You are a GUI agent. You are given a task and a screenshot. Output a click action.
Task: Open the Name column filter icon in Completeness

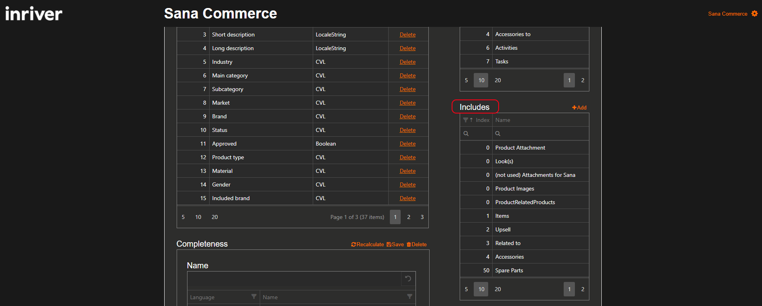coord(410,296)
